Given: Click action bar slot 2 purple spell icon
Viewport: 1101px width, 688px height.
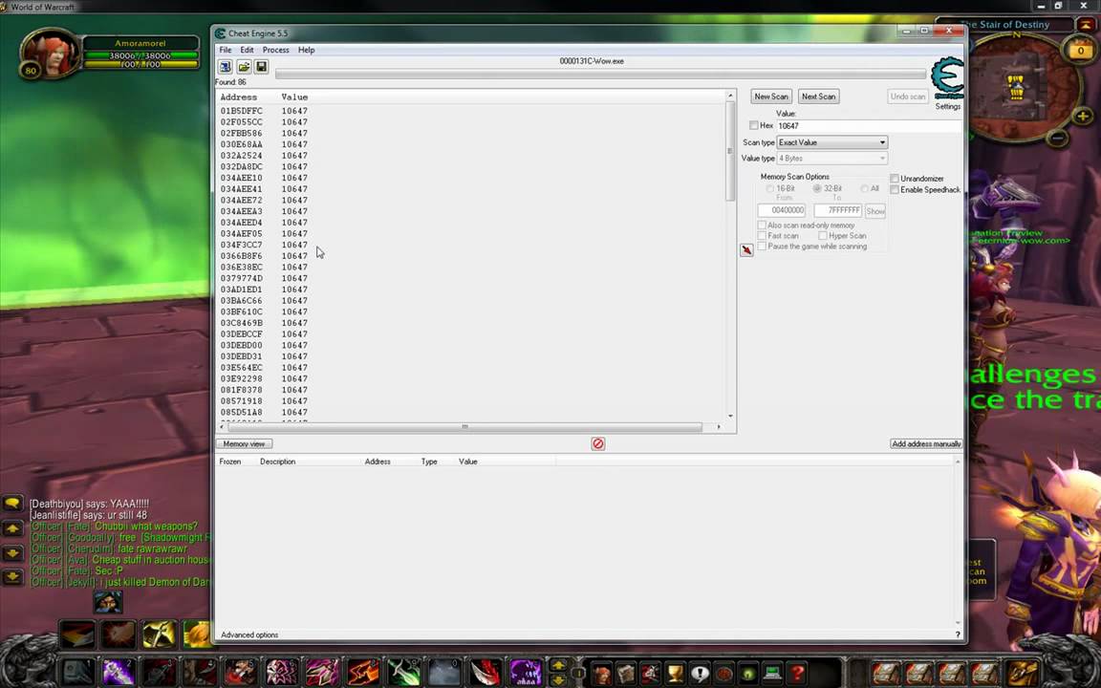Looking at the screenshot, I should pyautogui.click(x=118, y=672).
